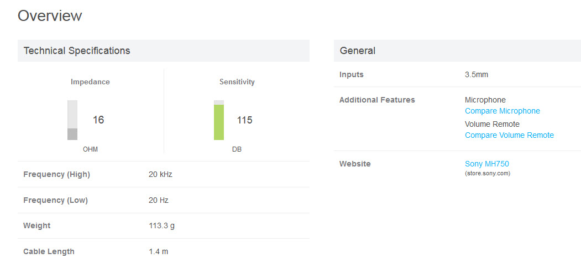The height and width of the screenshot is (269, 581).
Task: Select the Cable Length row label
Action: pos(49,252)
